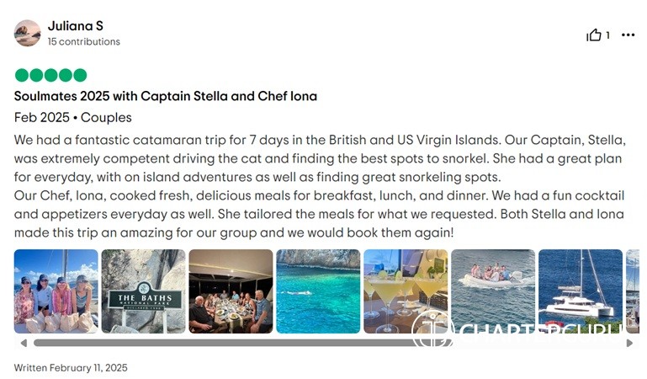The width and height of the screenshot is (647, 379).
Task: Open the Juliana S profile name link
Action: 75,26
